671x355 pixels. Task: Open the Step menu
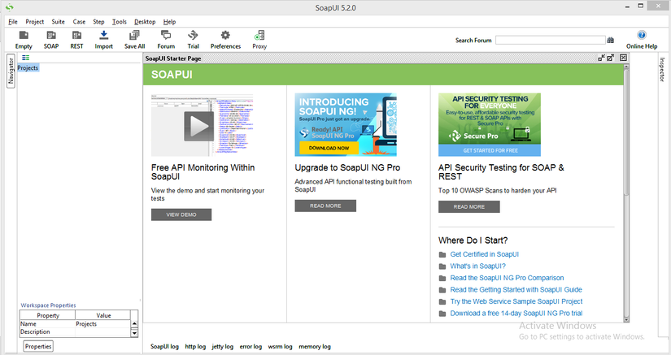click(98, 22)
